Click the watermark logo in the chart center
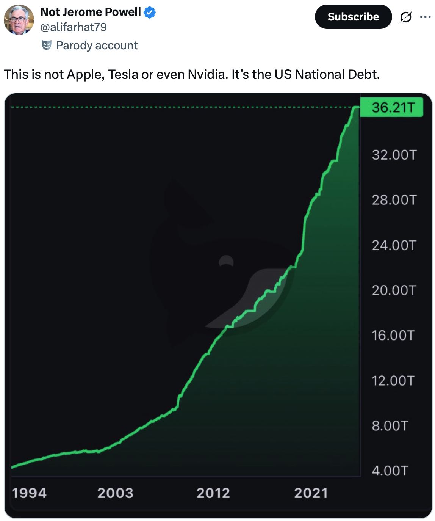The height and width of the screenshot is (521, 435). [x=224, y=265]
